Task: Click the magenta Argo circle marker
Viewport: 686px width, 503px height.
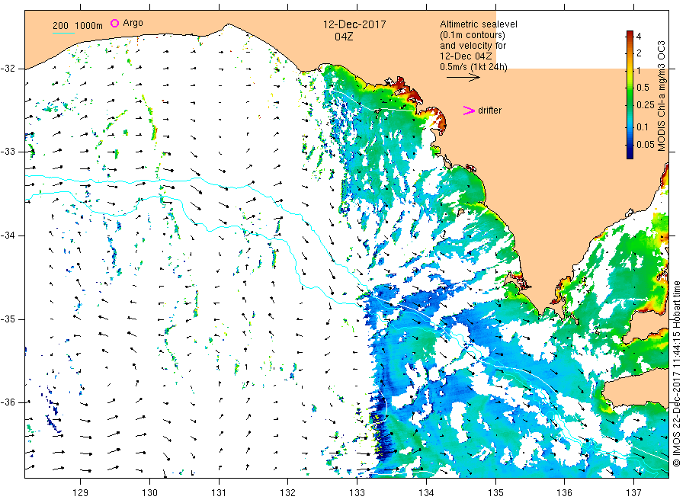Action: [x=114, y=23]
